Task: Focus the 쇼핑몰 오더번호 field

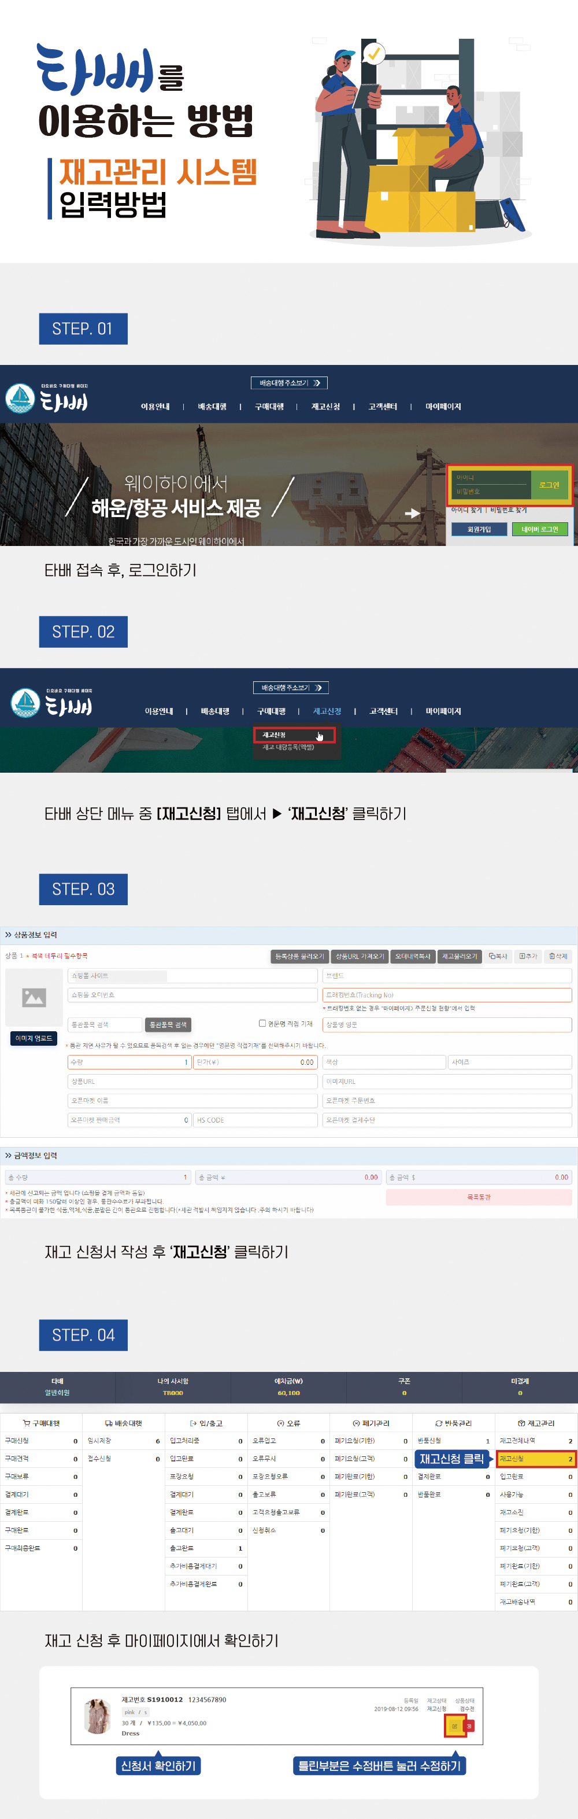Action: (x=192, y=995)
